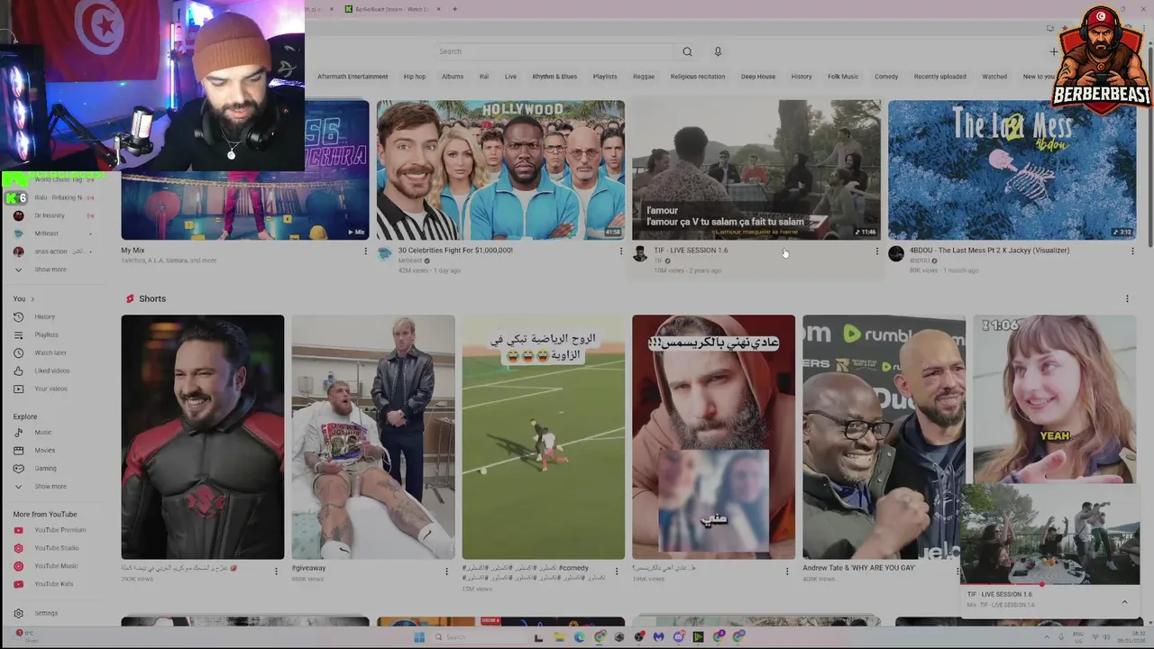The width and height of the screenshot is (1154, 649).
Task: Select the Live filter chip
Action: tap(510, 77)
